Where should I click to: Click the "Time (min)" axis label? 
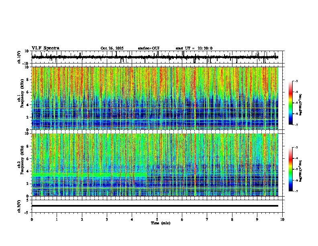(161, 223)
